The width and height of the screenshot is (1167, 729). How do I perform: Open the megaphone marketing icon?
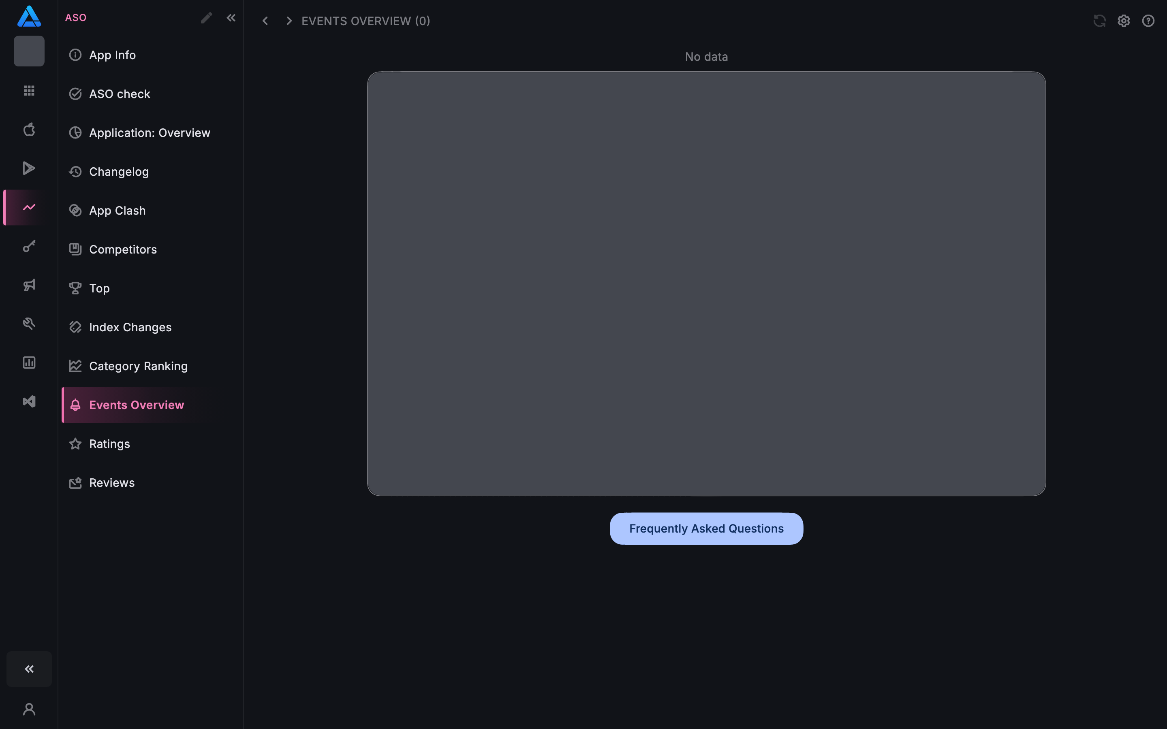pos(29,285)
